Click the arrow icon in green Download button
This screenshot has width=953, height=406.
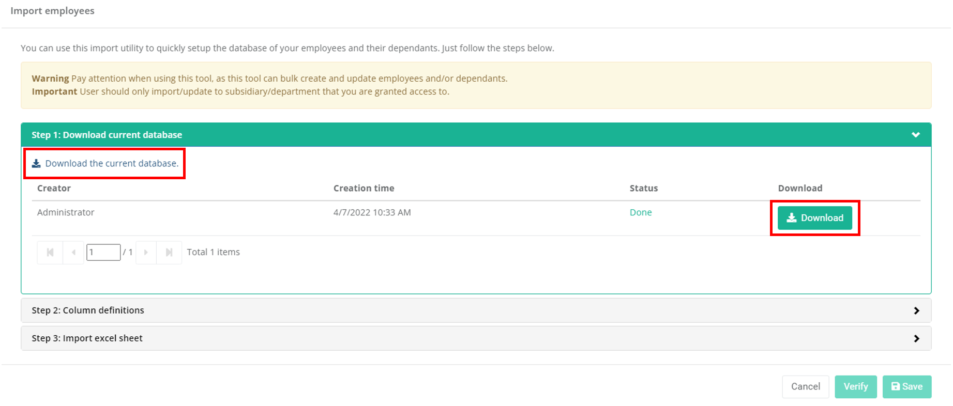point(791,218)
